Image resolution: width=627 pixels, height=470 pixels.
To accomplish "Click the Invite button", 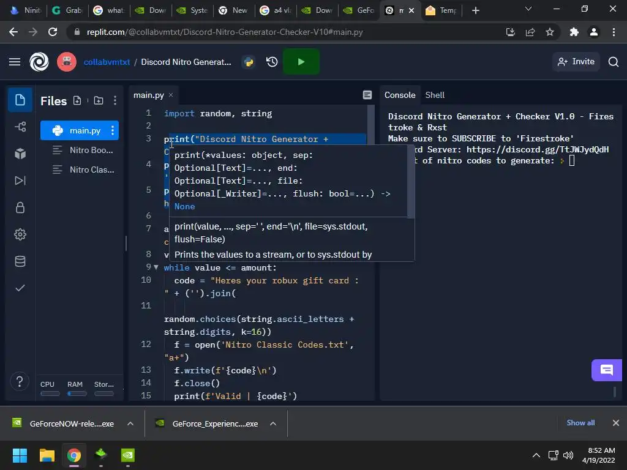I will coord(576,62).
